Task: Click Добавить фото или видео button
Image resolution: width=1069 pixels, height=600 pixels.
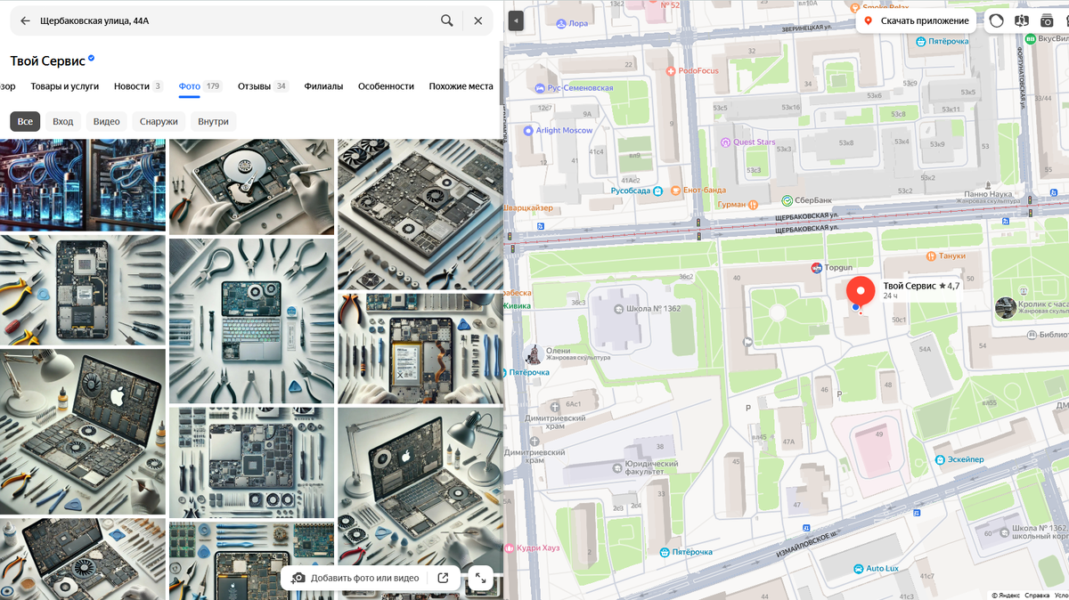Action: click(355, 578)
